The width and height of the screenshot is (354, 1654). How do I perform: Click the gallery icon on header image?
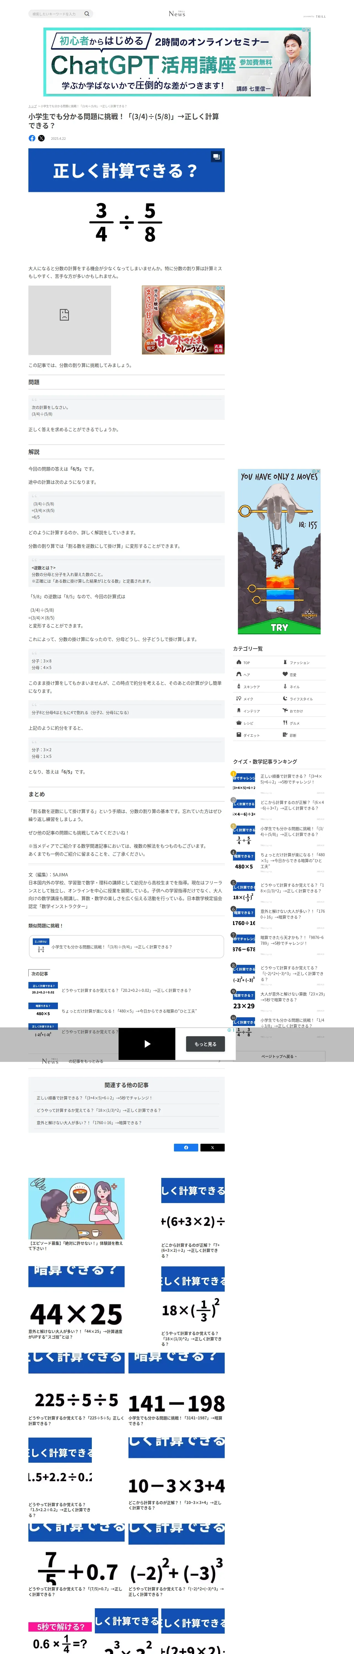click(216, 156)
